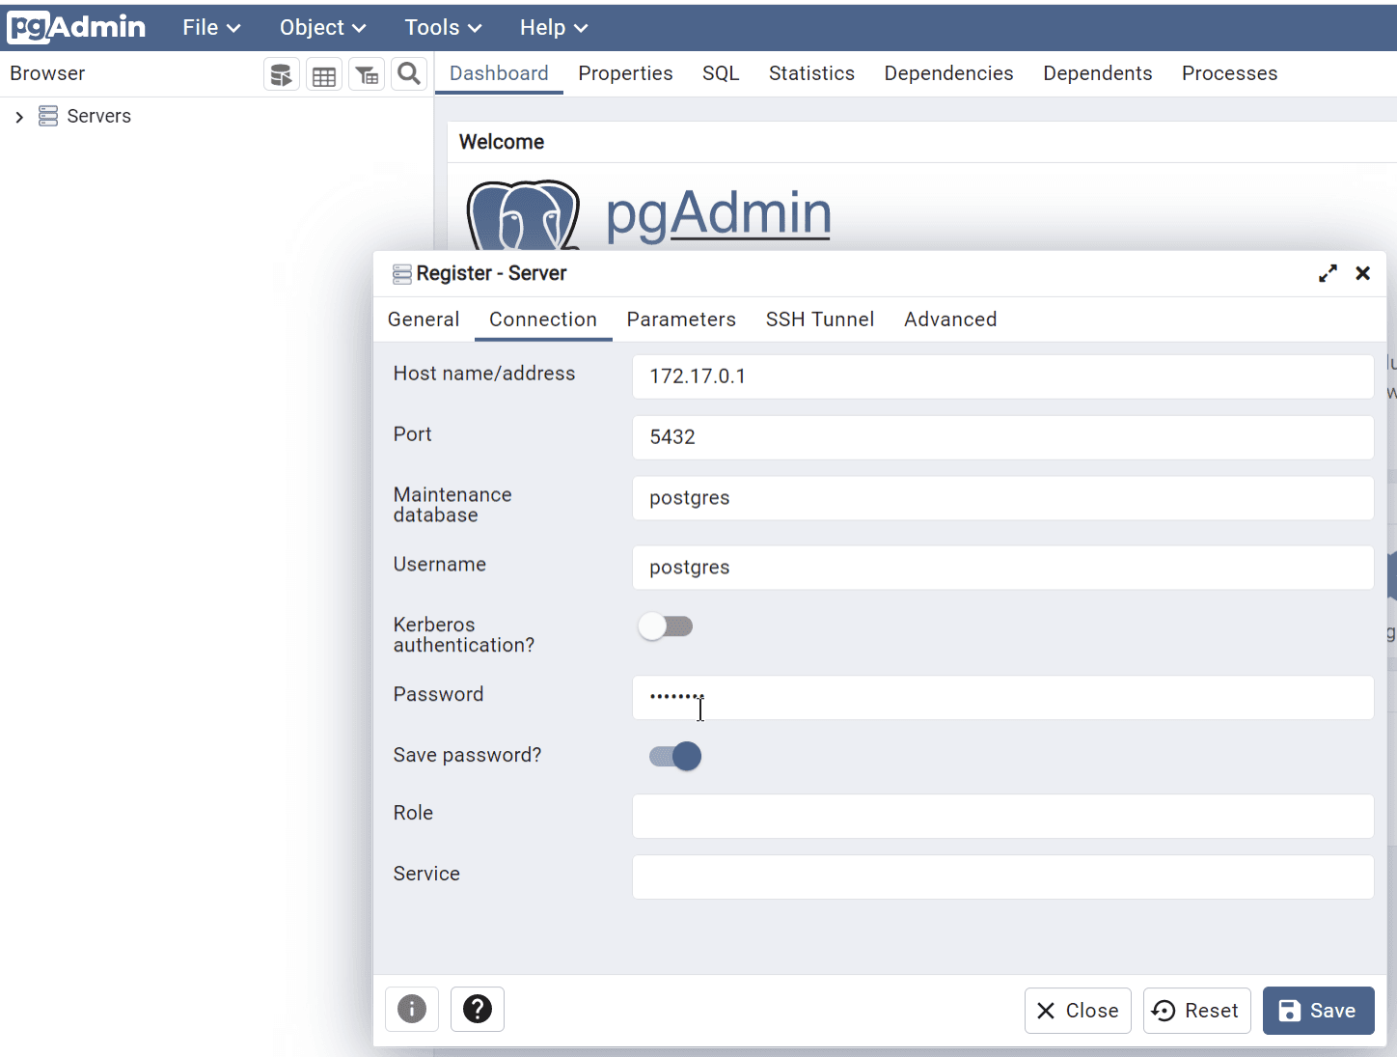The image size is (1397, 1057).
Task: Click the Close button in the dialog footer
Action: (1078, 1011)
